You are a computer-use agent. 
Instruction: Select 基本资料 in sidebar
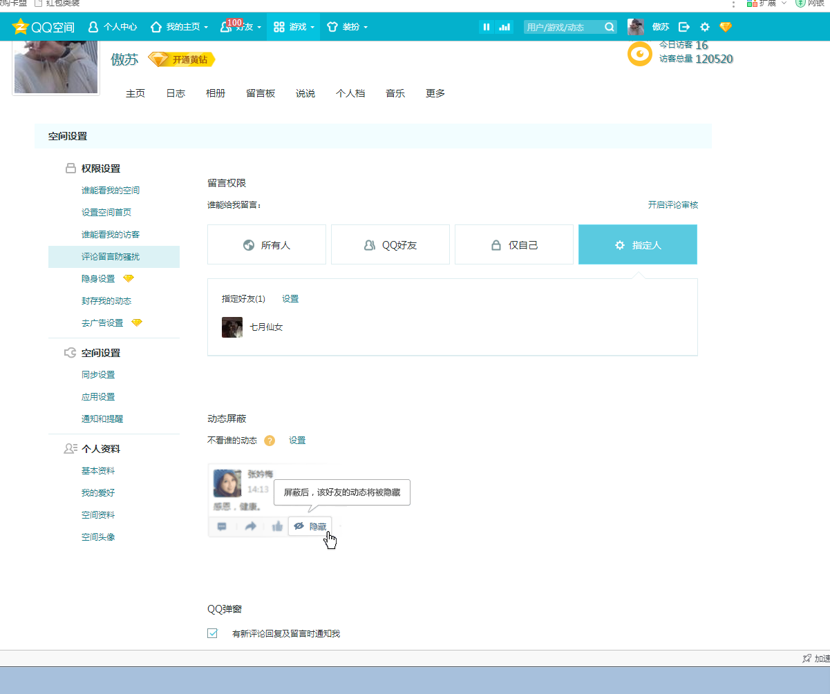point(98,470)
